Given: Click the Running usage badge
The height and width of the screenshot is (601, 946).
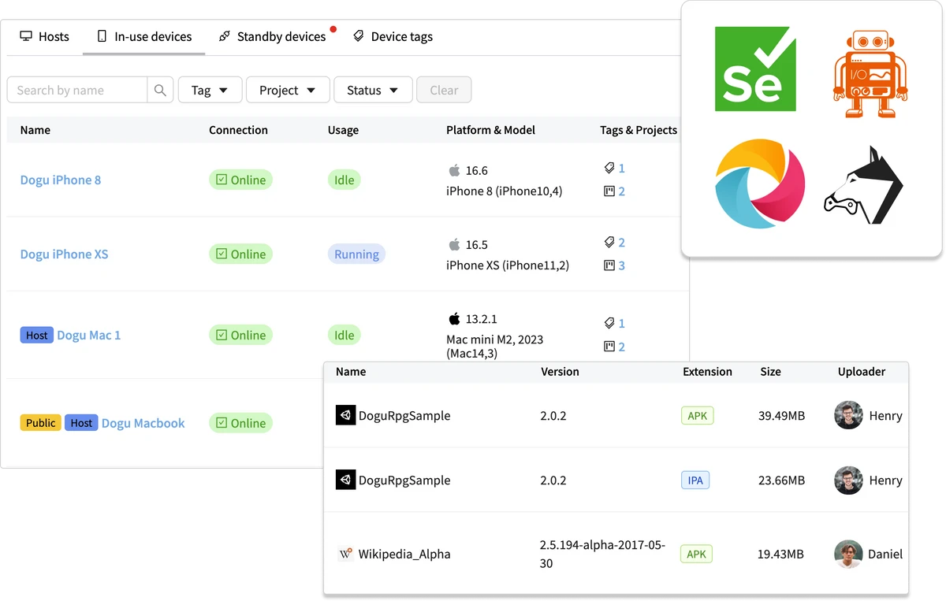Looking at the screenshot, I should click(x=356, y=254).
